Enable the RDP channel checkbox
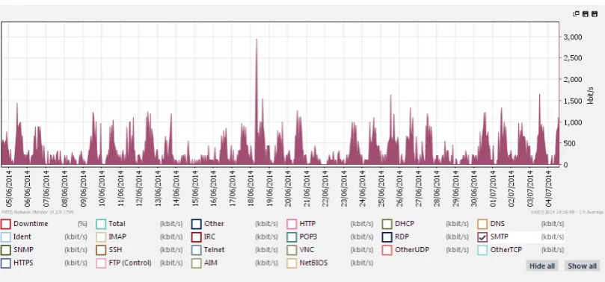605x282 pixels. click(x=387, y=237)
